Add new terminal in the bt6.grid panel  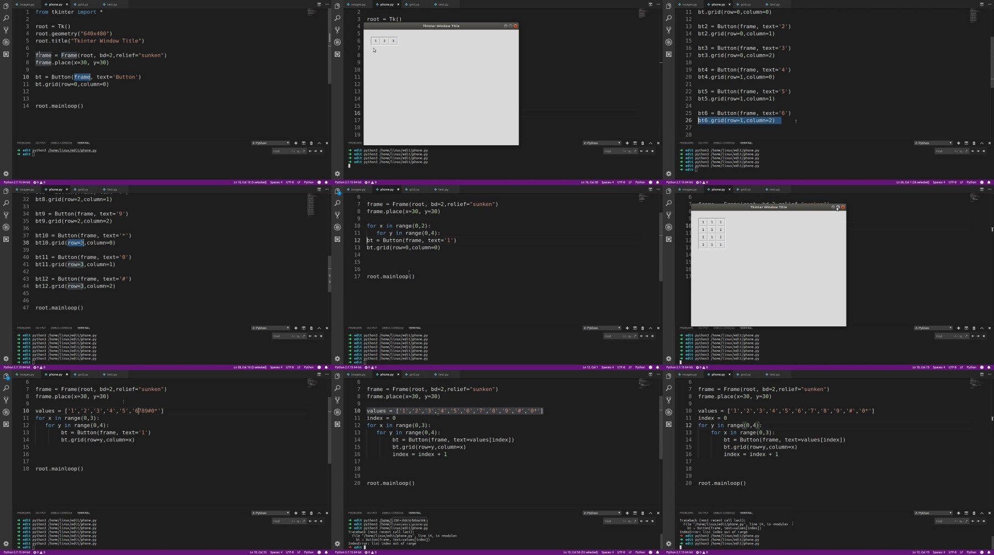[958, 143]
